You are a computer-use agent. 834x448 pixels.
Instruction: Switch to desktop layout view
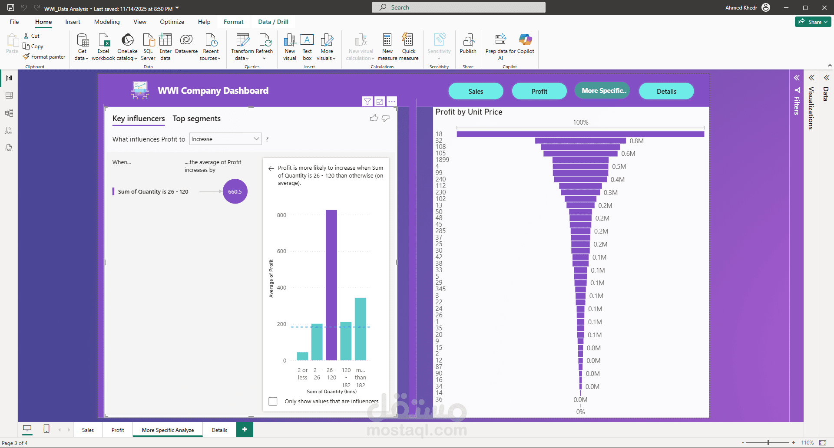tap(27, 429)
